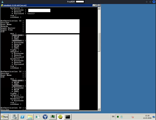Click the green square tray icon
This screenshot has height=120, width=156.
click(118, 117)
